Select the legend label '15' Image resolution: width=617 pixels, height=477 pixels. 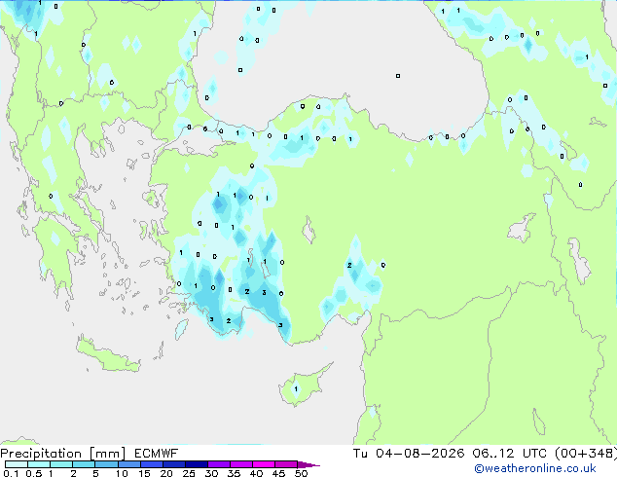click(144, 473)
